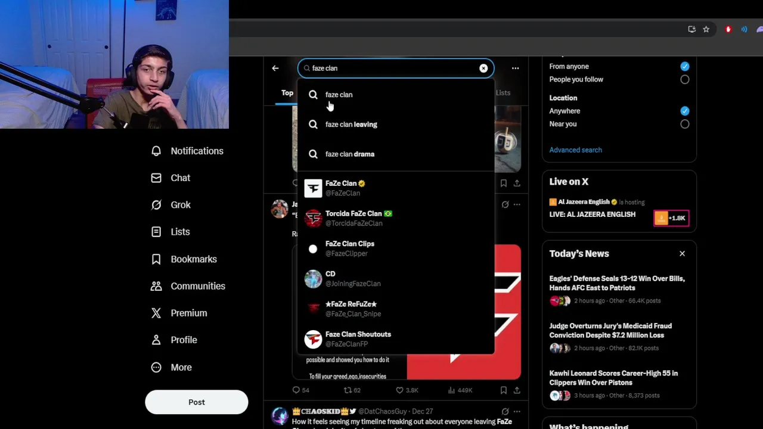Open CD @JoiningFazeClan account result

click(396, 279)
